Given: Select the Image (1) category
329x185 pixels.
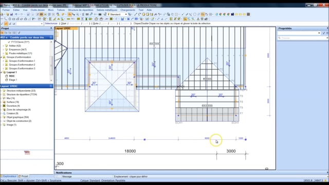Looking at the screenshot, I should (x=11, y=124).
